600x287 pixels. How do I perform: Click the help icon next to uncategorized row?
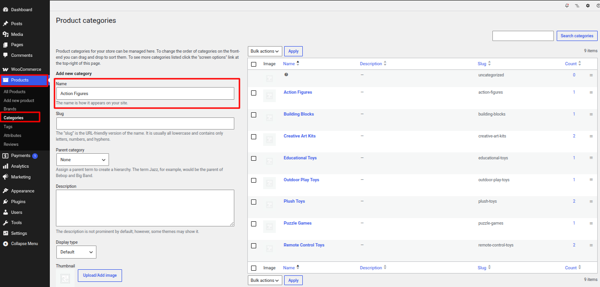coord(286,75)
